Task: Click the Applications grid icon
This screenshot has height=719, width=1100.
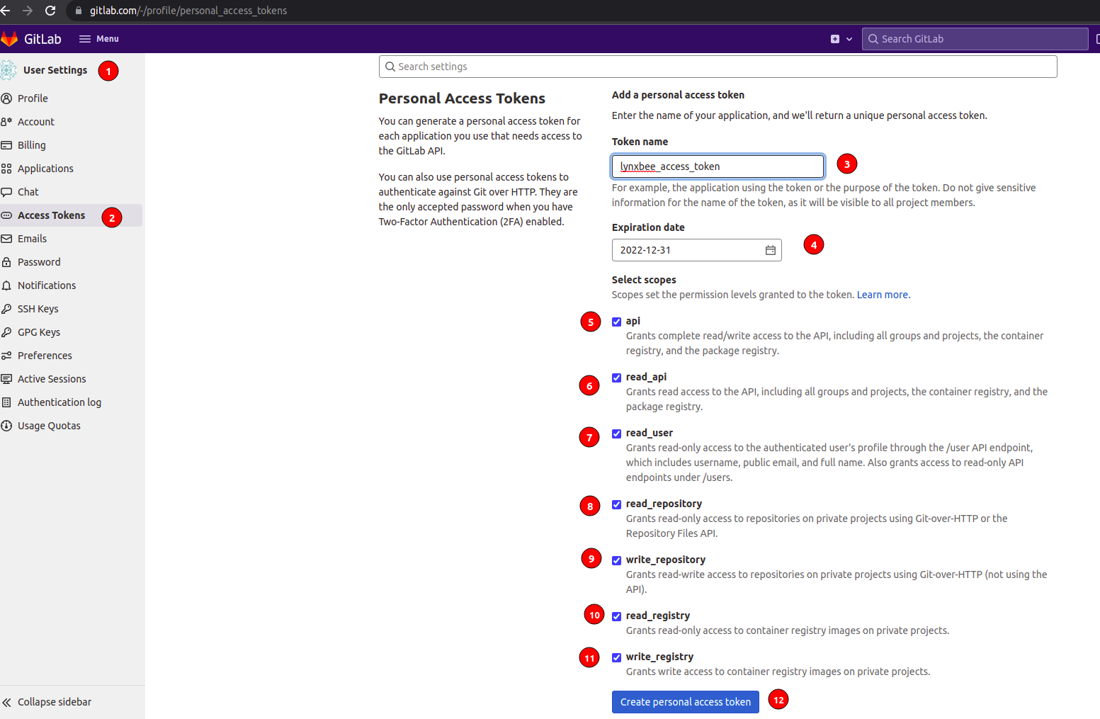Action: pos(6,169)
